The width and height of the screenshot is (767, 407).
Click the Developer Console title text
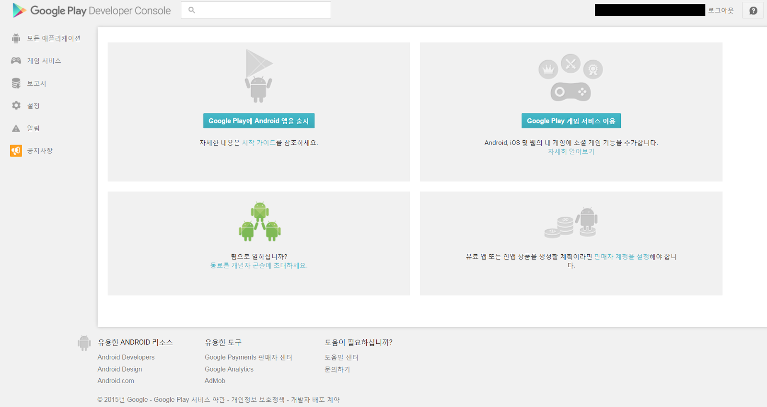pos(129,11)
